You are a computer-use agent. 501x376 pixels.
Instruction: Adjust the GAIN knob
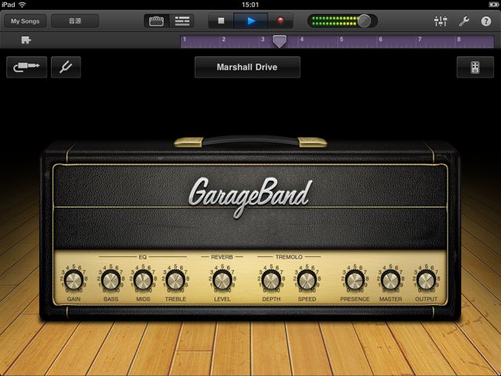pos(74,280)
